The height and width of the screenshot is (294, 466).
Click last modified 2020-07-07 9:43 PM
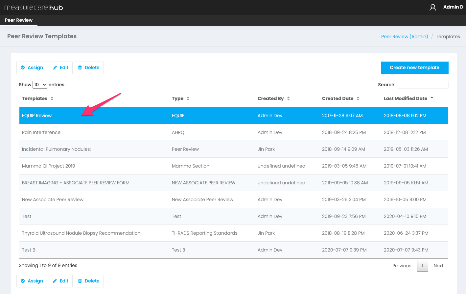click(406, 250)
